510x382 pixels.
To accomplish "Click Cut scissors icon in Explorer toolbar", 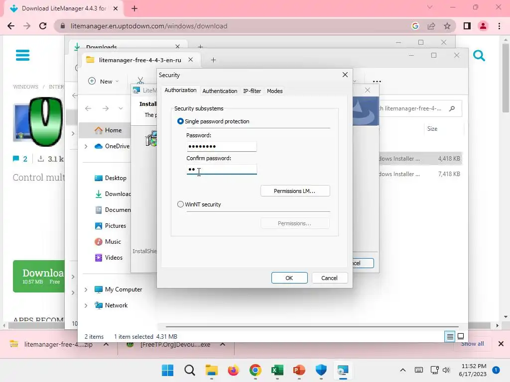I will click(140, 81).
